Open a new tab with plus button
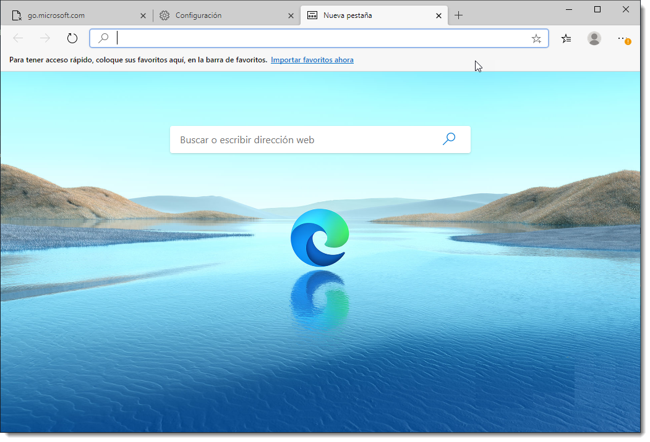This screenshot has height=442, width=650. click(458, 15)
